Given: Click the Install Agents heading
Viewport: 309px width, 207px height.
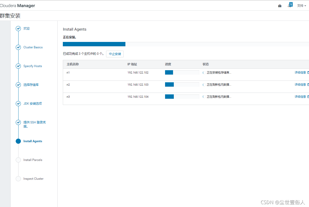Looking at the screenshot, I should click(x=75, y=29).
